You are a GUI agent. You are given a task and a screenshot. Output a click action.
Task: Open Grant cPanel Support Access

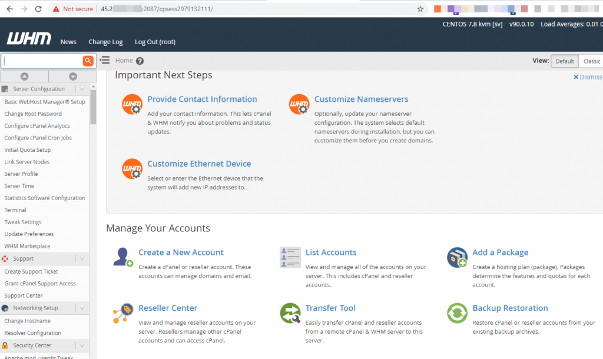40,283
